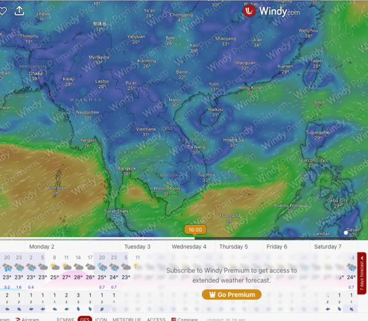Image resolution: width=368 pixels, height=321 pixels.
Task: Switch to the METEOBLUE model
Action: pyautogui.click(x=125, y=319)
